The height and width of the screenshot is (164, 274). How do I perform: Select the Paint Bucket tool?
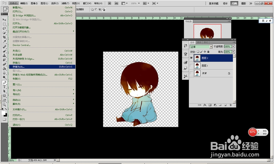(x=4, y=69)
